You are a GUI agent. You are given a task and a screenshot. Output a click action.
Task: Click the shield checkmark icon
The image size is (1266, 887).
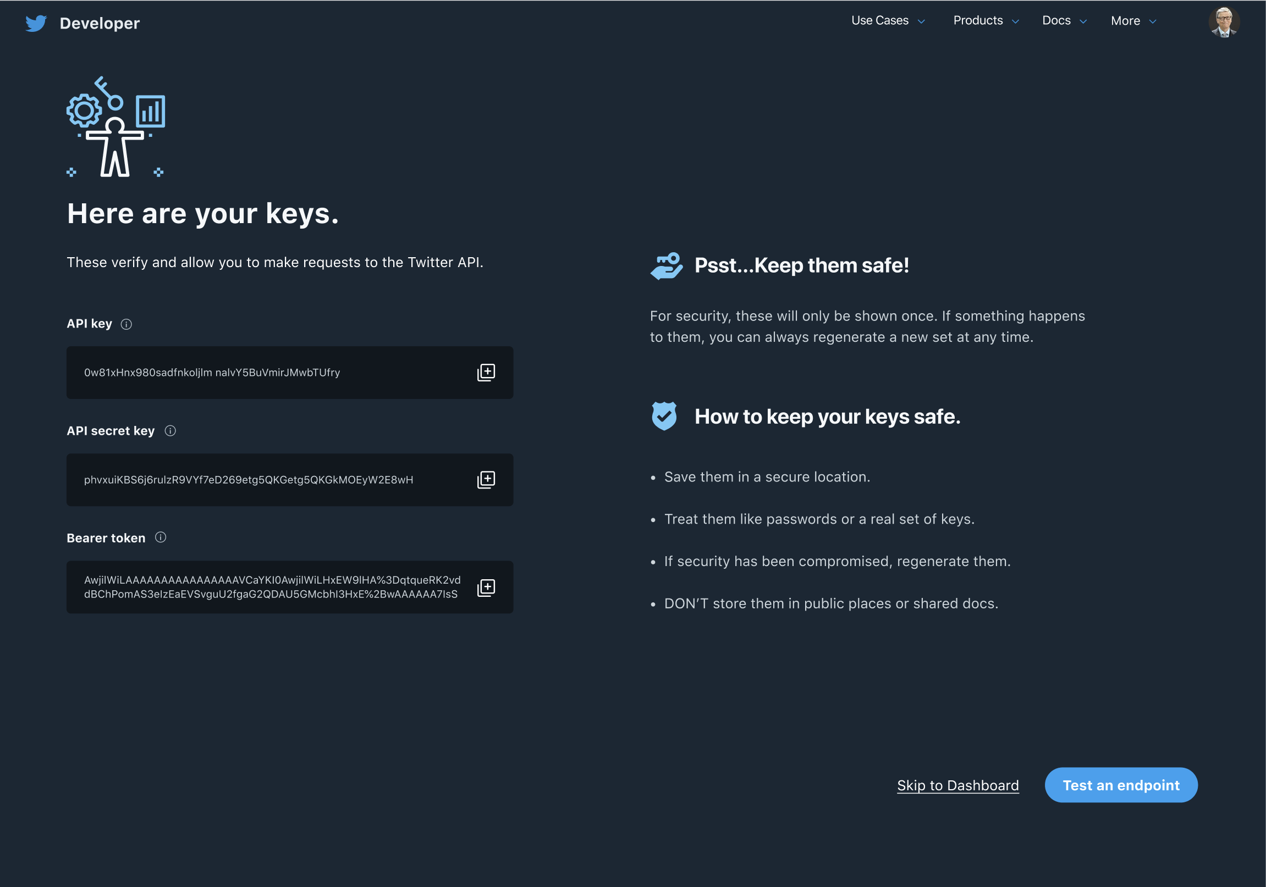click(x=664, y=416)
